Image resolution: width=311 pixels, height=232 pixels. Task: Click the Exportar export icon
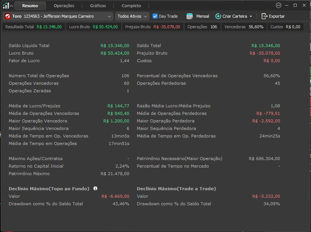click(264, 16)
